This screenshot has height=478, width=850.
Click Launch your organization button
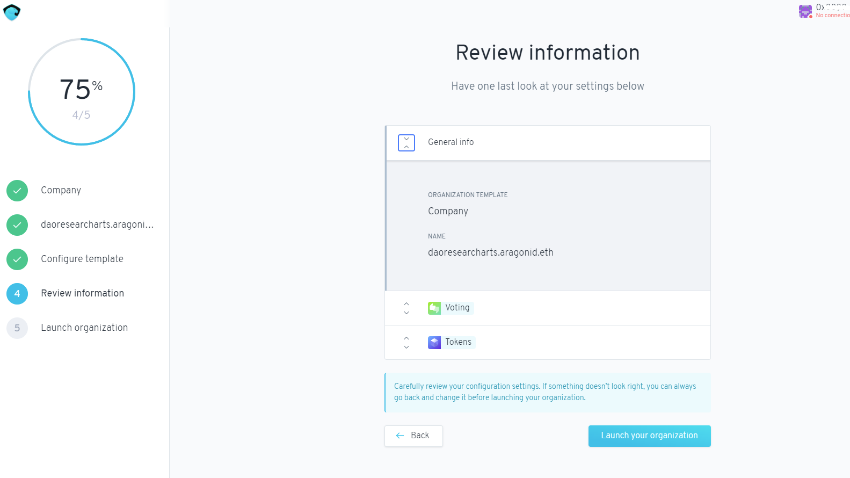[649, 436]
